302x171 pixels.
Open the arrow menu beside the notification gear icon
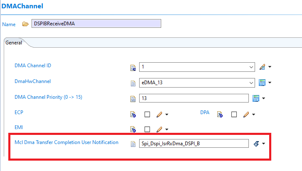[x=264, y=144]
